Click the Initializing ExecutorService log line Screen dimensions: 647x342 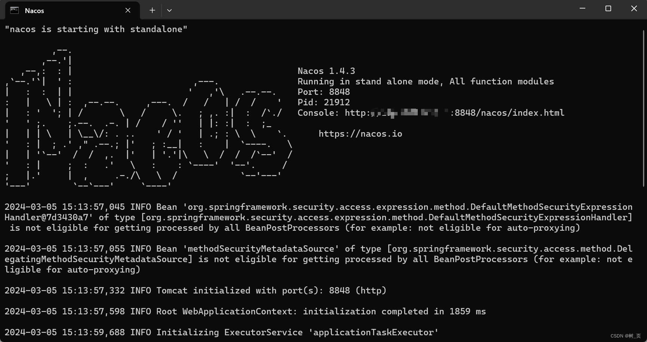tap(221, 332)
